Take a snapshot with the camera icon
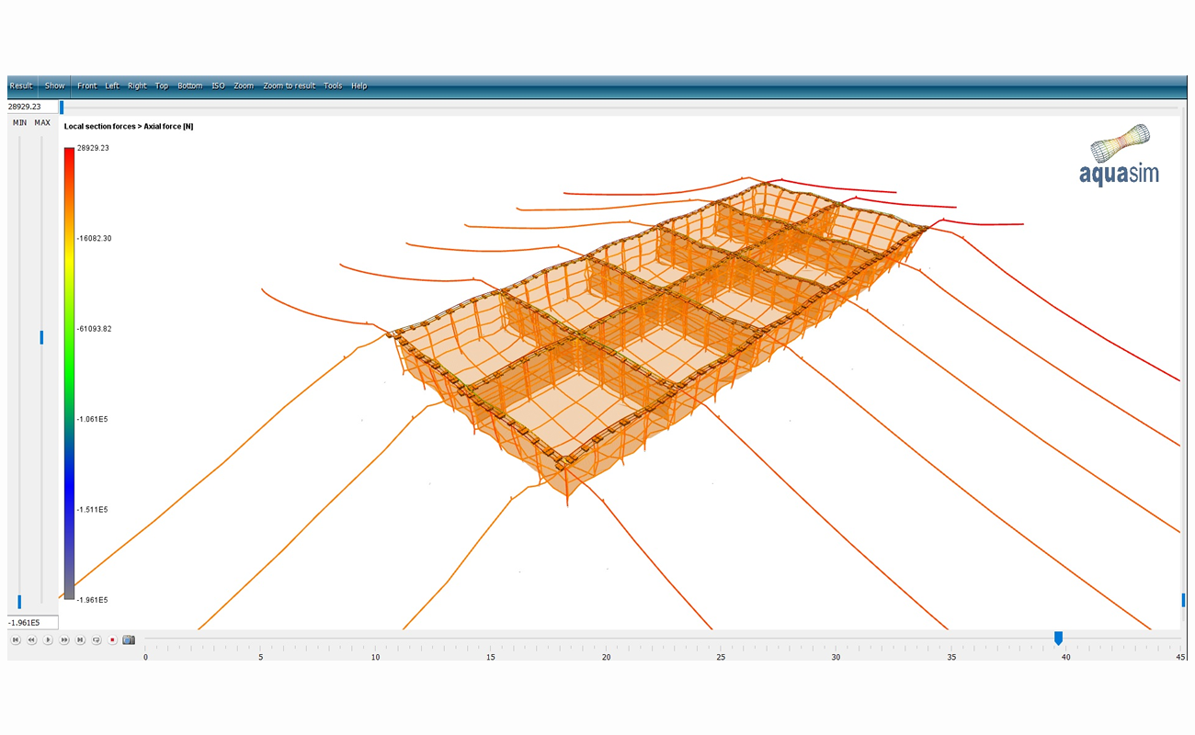Screen dimensions: 1195x735 pos(129,639)
